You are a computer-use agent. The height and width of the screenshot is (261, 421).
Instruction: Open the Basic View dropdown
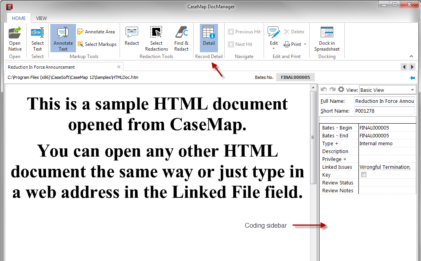[412, 89]
